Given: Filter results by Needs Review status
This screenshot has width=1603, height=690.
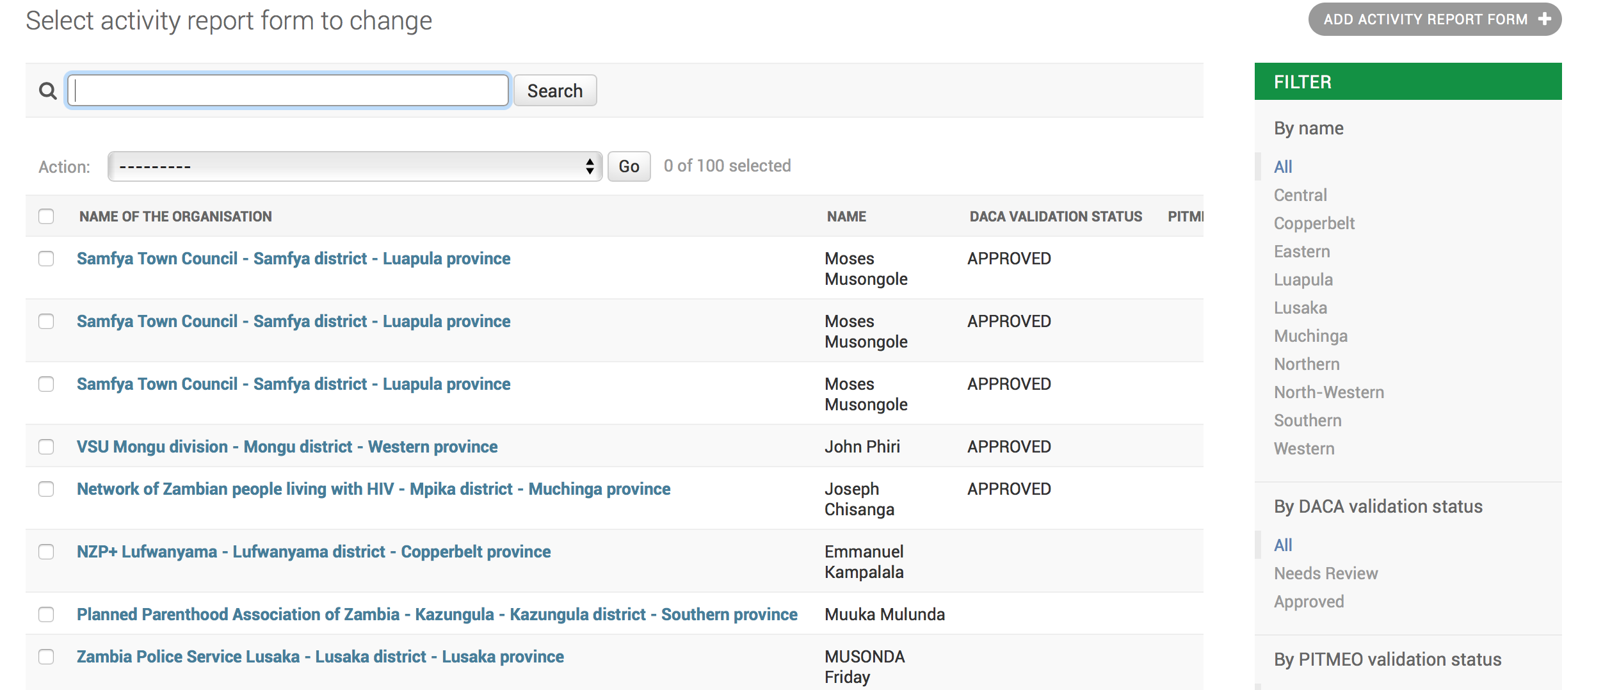Looking at the screenshot, I should pos(1326,573).
